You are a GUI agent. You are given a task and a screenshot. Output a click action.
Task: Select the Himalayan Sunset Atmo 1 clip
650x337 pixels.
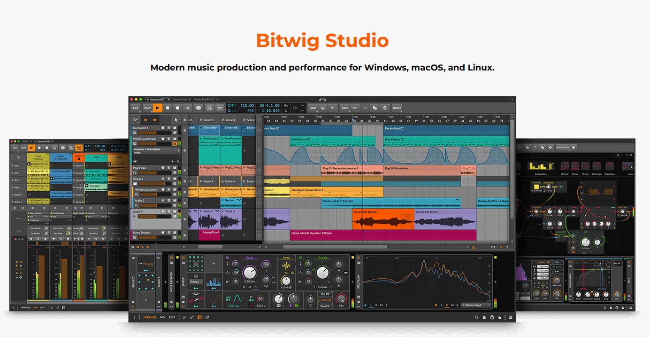(x=337, y=192)
